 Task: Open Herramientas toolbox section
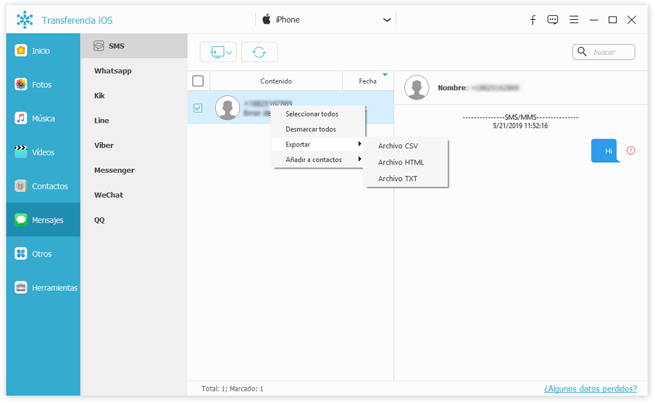43,288
